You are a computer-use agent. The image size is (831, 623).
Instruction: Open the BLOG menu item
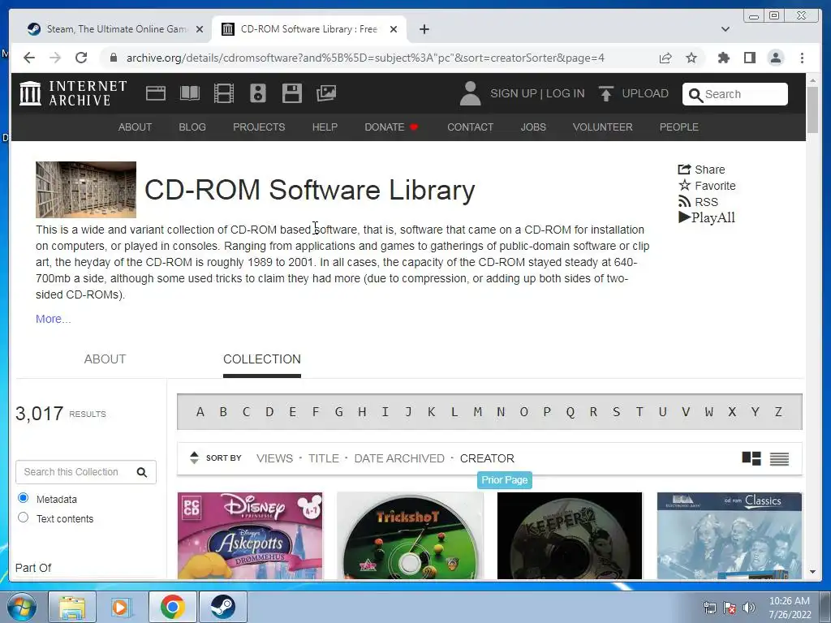click(x=192, y=127)
